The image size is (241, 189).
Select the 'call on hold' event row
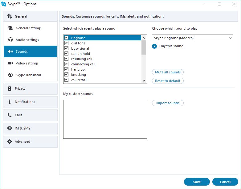(x=103, y=54)
